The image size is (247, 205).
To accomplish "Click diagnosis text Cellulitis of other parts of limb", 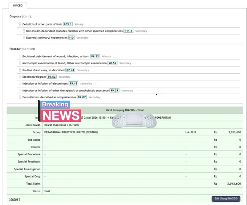I will click(42, 24).
